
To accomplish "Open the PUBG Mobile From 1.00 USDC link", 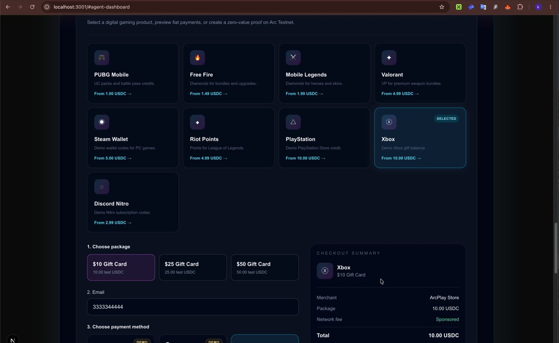I will click(113, 94).
